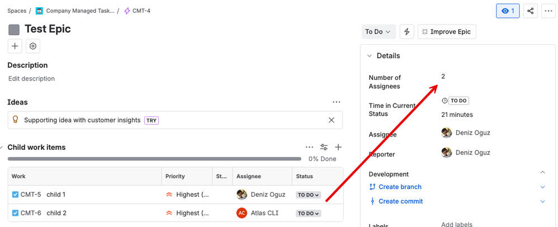Click the Test Epic title
Image resolution: width=558 pixels, height=227 pixels.
(48, 29)
